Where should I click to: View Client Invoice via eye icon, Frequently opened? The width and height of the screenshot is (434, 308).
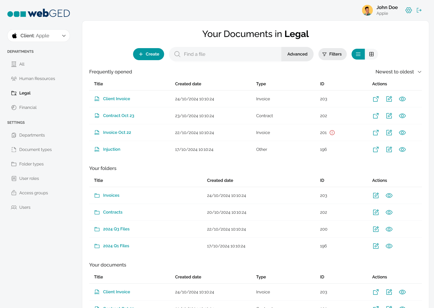[x=402, y=99]
